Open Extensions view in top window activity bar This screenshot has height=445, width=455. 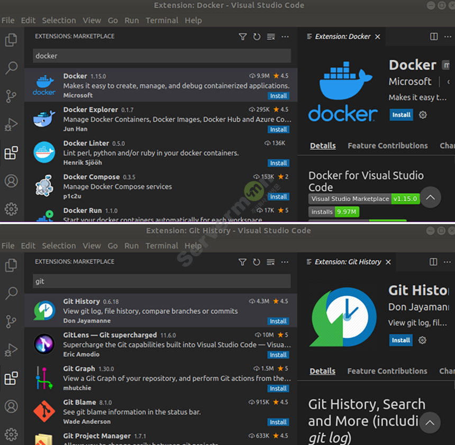coord(11,153)
